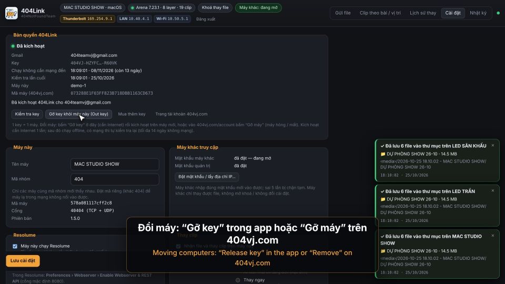Click the Mã máy value 578a081117cff2c8

(x=91, y=203)
